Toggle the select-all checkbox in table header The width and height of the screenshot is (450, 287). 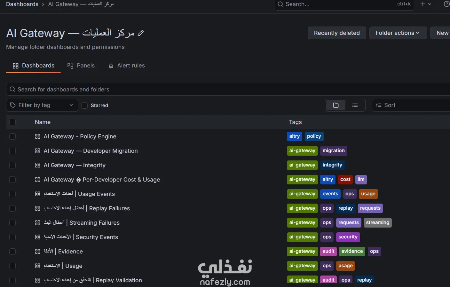[x=12, y=122]
